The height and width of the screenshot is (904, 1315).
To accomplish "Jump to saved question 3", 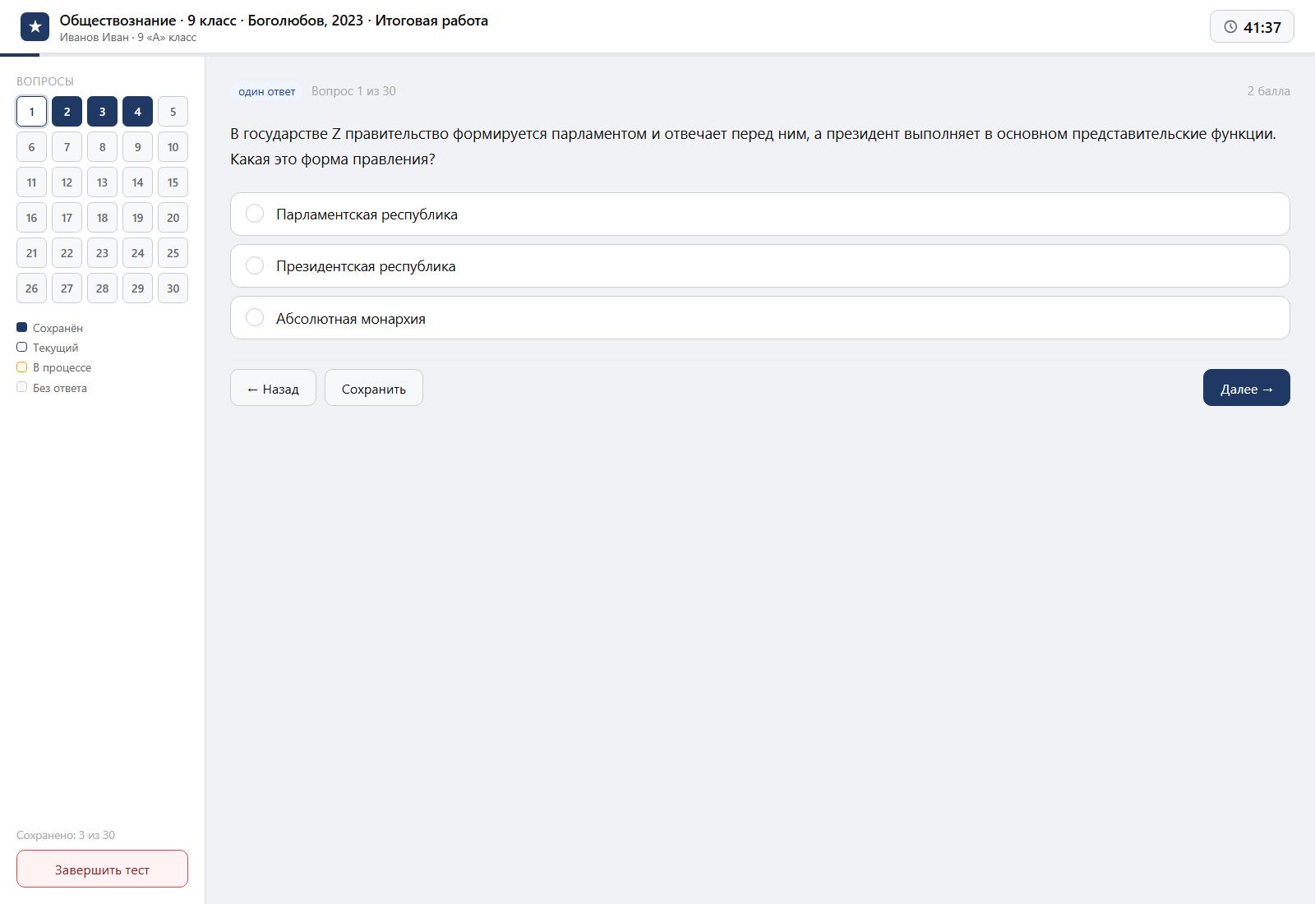I will [102, 112].
